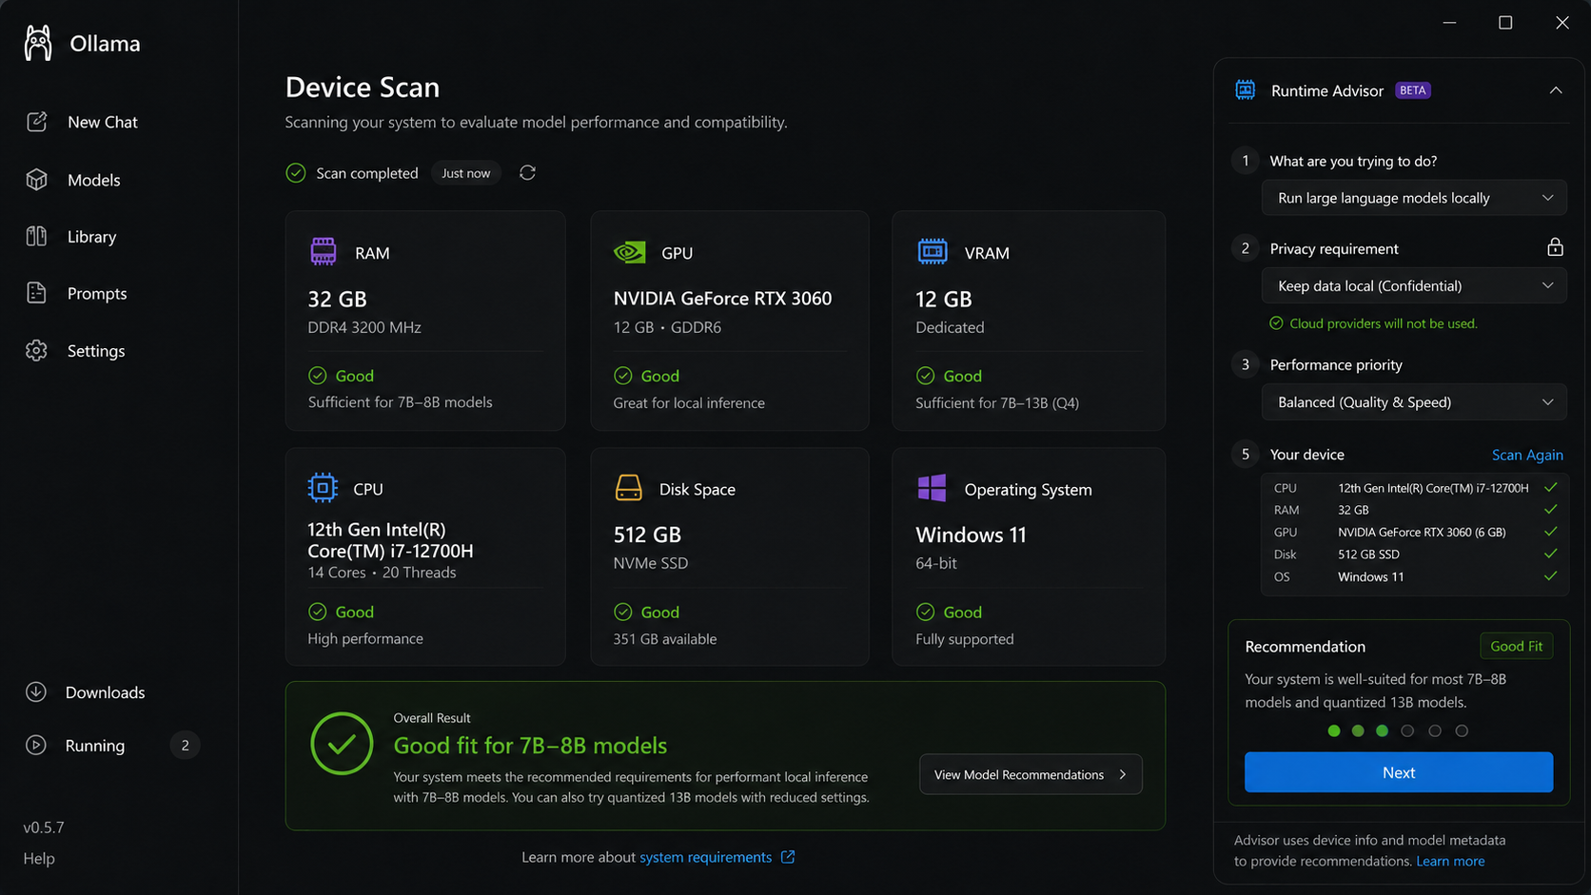Click the BETA badge
This screenshot has width=1591, height=895.
1413,90
